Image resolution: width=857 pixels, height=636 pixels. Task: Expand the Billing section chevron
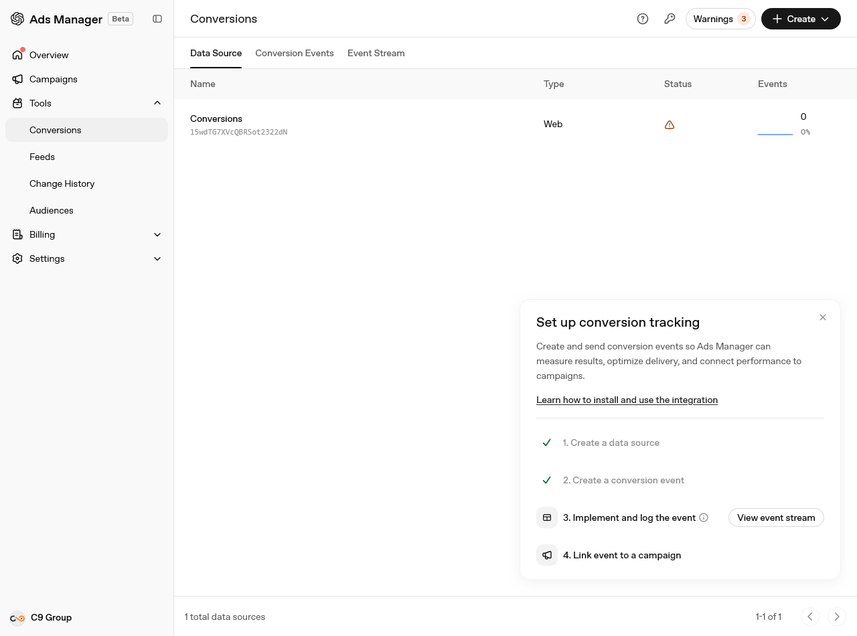point(157,234)
